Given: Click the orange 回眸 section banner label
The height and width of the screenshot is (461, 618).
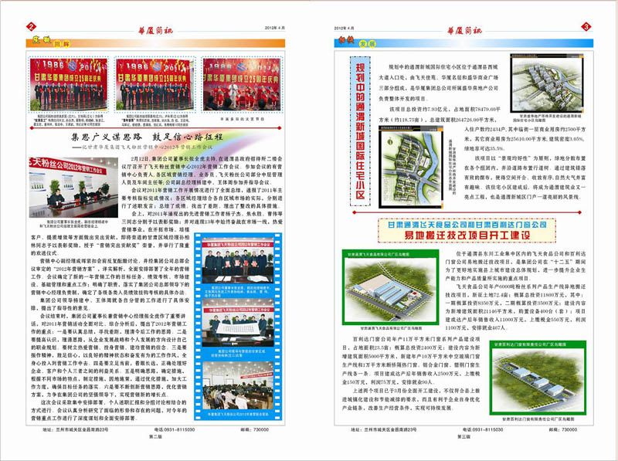Looking at the screenshot, I should (62, 44).
